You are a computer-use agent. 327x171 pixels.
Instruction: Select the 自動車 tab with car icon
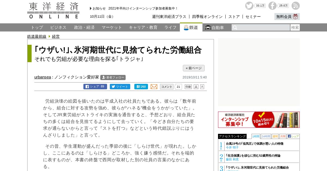[214, 27]
